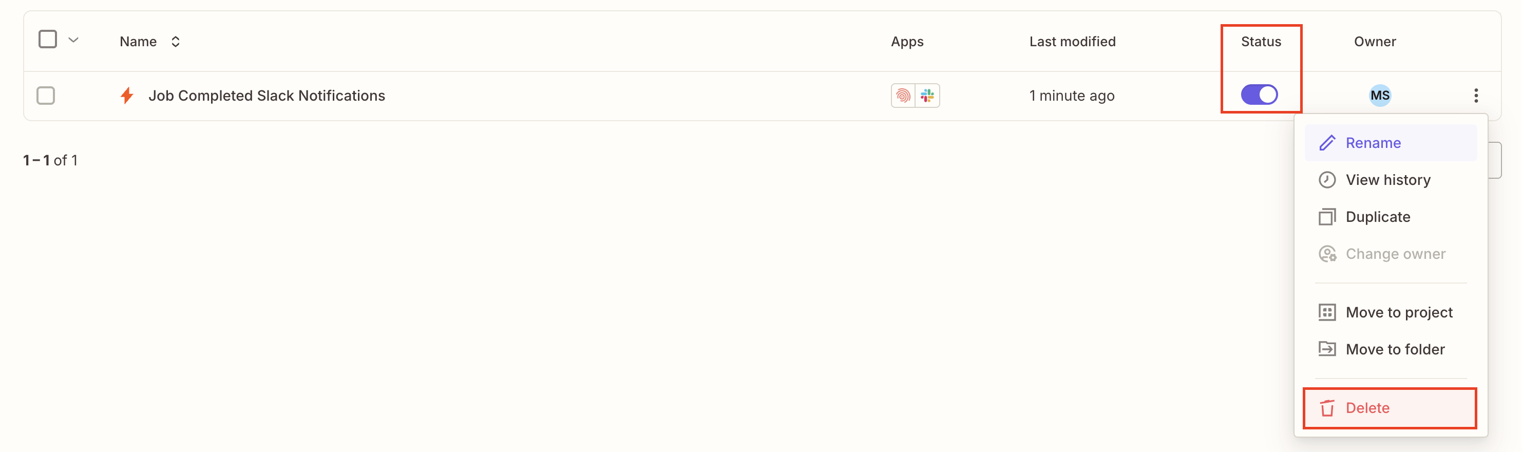Click the Delete menu option
Screen dimensions: 1522x452
(x=1368, y=408)
